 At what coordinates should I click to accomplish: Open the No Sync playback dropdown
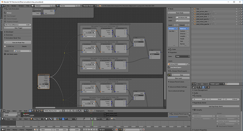tap(106, 130)
